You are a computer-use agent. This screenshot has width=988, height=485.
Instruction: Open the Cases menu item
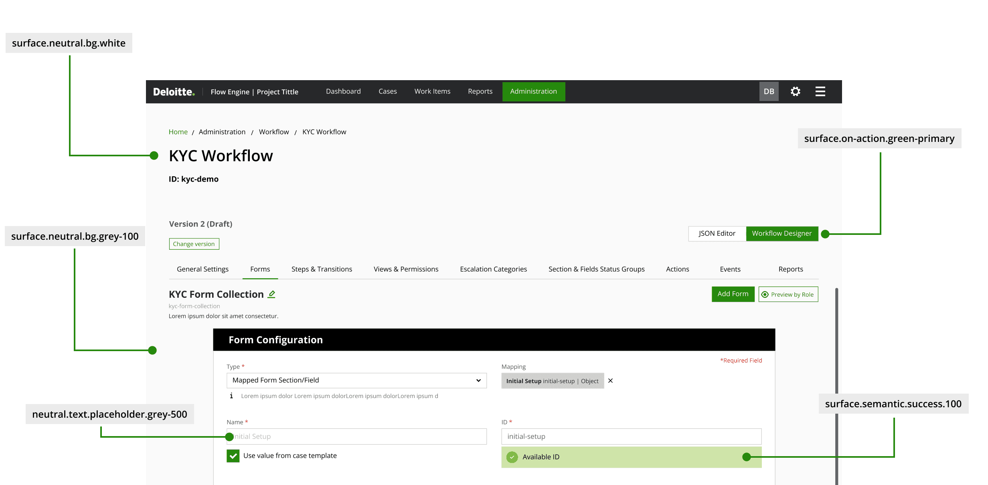click(387, 91)
